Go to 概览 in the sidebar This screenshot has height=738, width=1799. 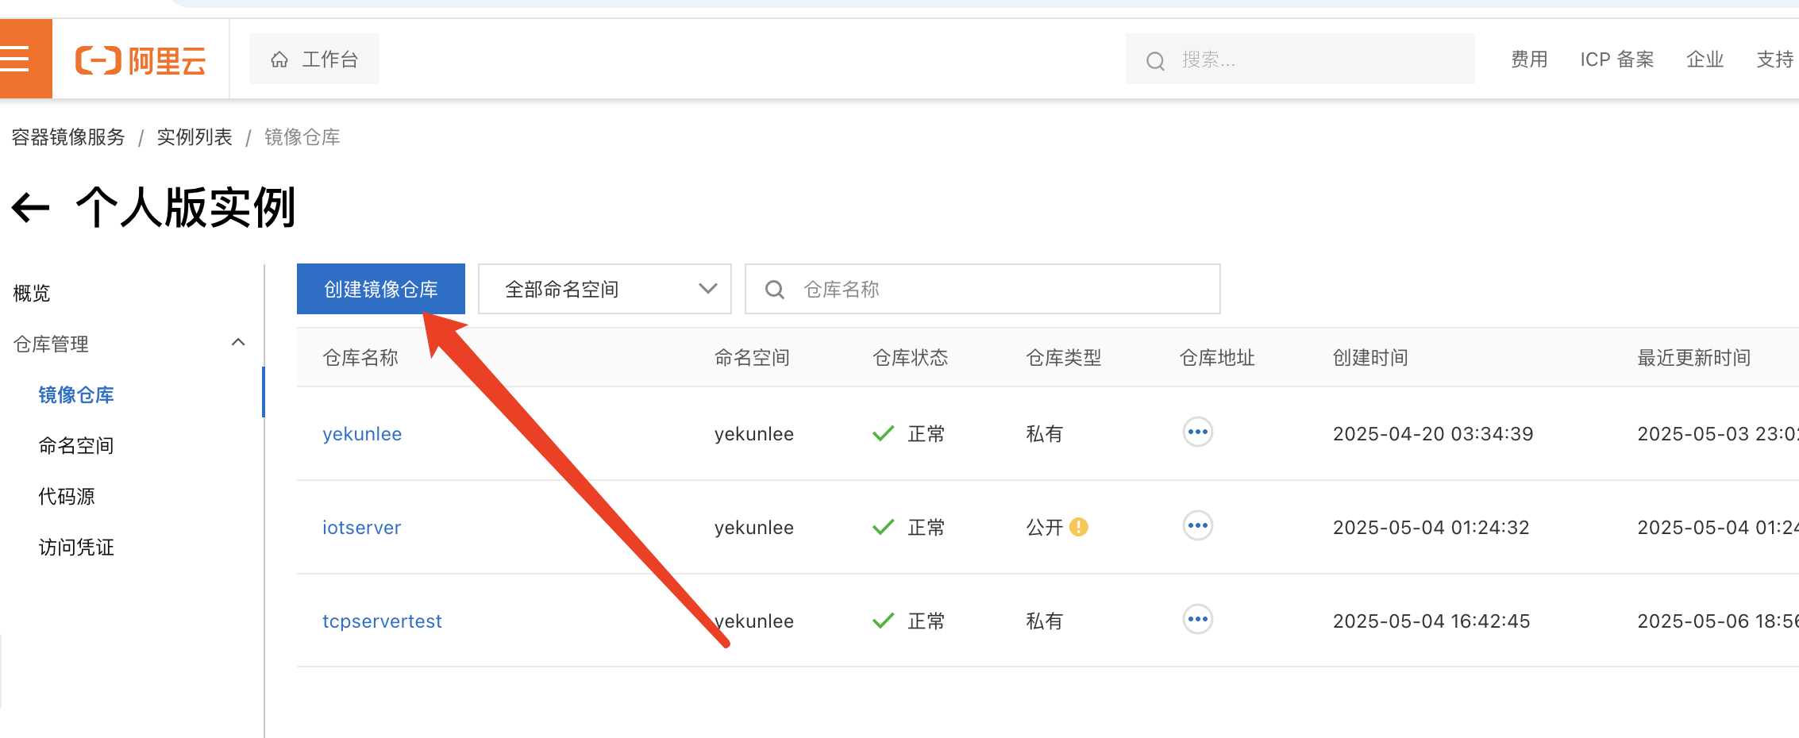pyautogui.click(x=32, y=294)
